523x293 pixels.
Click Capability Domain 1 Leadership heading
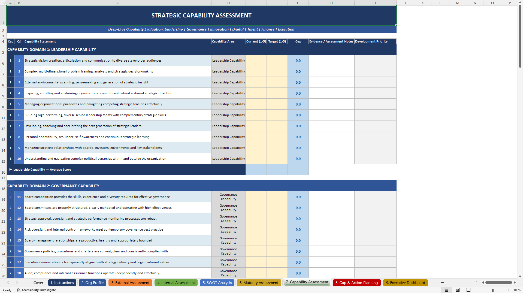(x=201, y=50)
